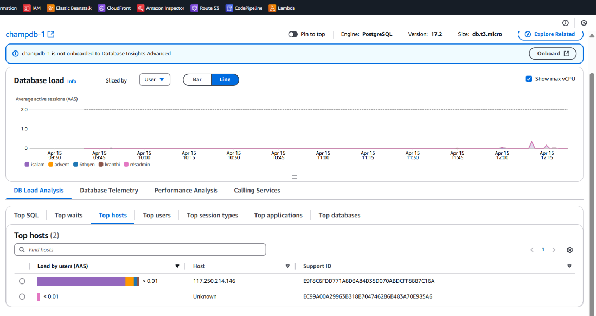Switch to Top hosts tab
The width and height of the screenshot is (596, 316).
coord(113,215)
